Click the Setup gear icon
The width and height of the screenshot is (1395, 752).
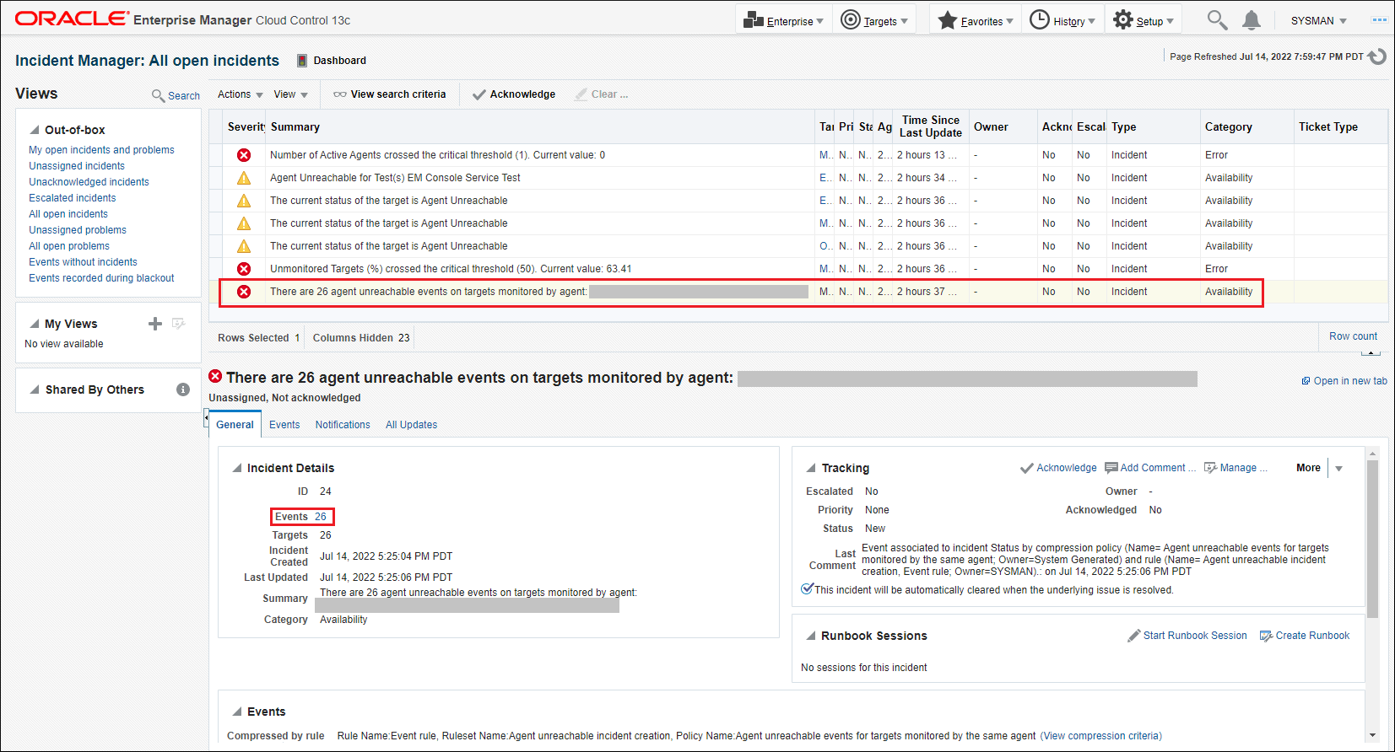(1122, 19)
